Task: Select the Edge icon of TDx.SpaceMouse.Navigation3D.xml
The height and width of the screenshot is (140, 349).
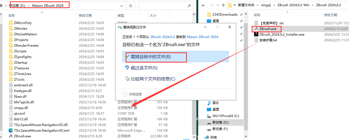Action: coord(11,130)
